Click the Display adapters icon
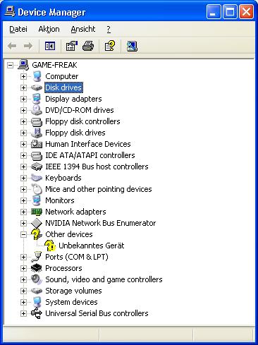258x345 pixels. pyautogui.click(x=37, y=99)
